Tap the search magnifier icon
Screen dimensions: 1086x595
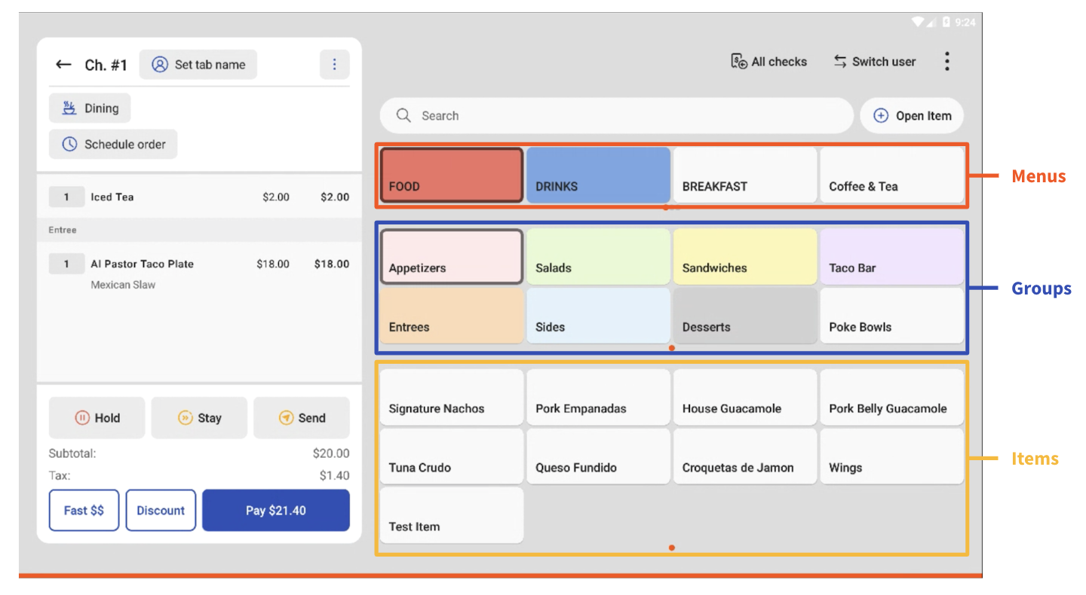[x=403, y=115]
